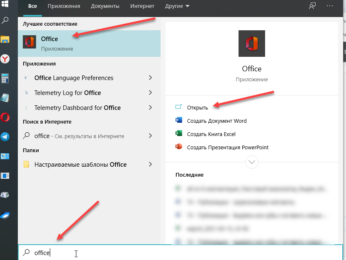Click Создать Книга Excel
The width and height of the screenshot is (346, 260).
pos(211,134)
